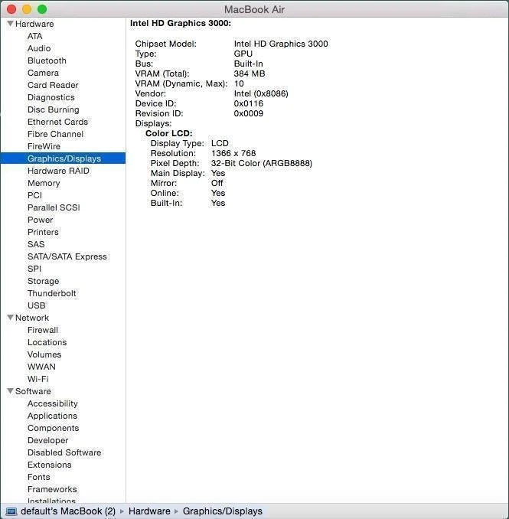Select Thunderbolt in the Hardware list

[51, 293]
